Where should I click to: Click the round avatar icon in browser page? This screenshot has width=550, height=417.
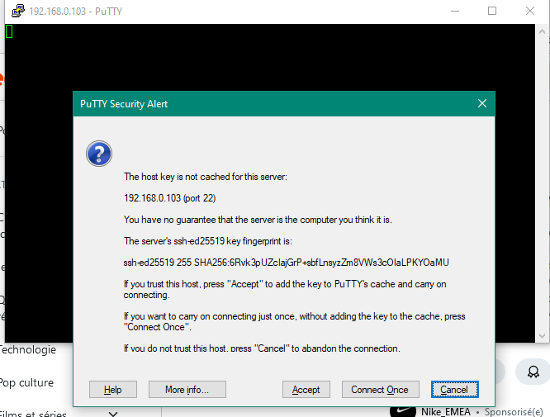pos(533,372)
